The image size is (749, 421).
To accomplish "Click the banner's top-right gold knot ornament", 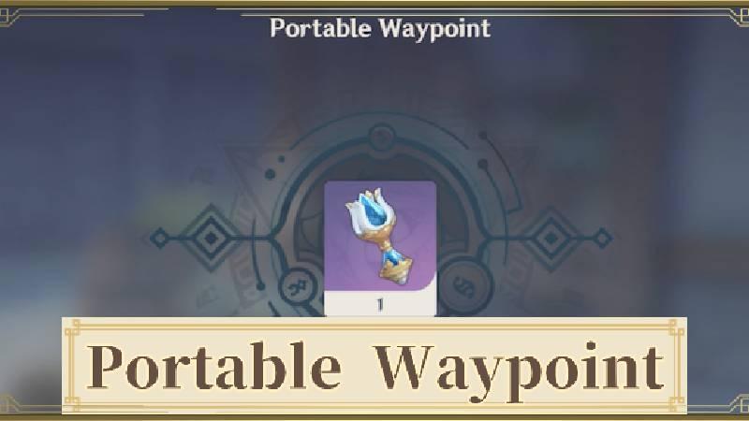I will [676, 328].
